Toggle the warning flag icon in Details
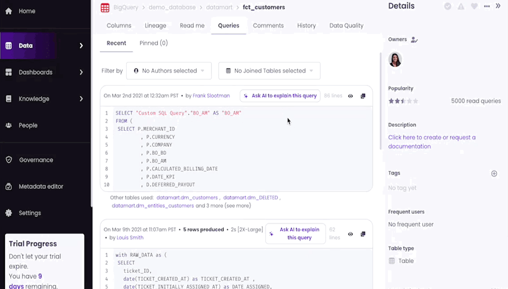Viewport: 508px width, 289px height. point(461,6)
